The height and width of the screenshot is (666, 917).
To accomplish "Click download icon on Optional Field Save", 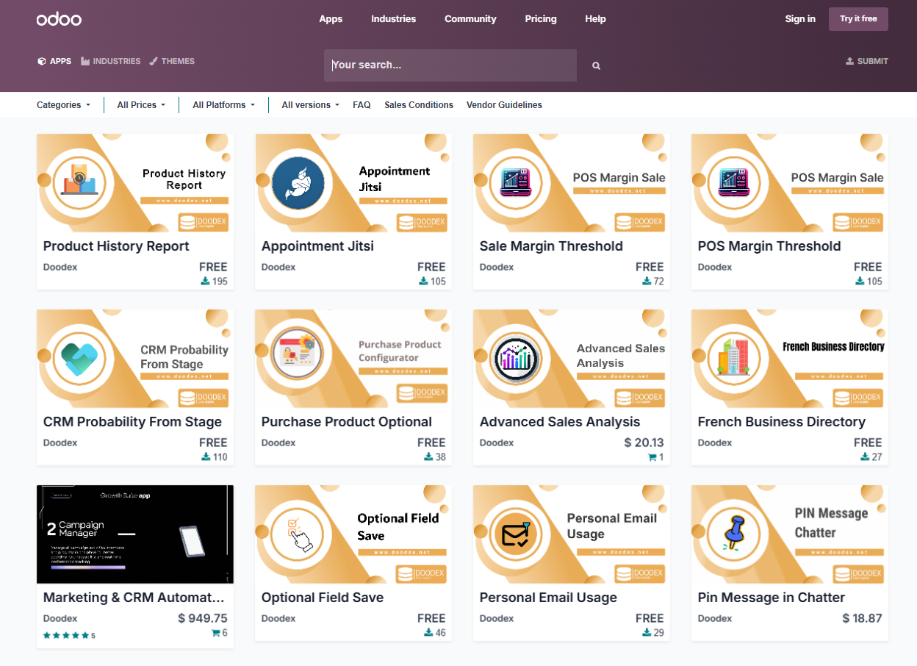I will [x=428, y=633].
